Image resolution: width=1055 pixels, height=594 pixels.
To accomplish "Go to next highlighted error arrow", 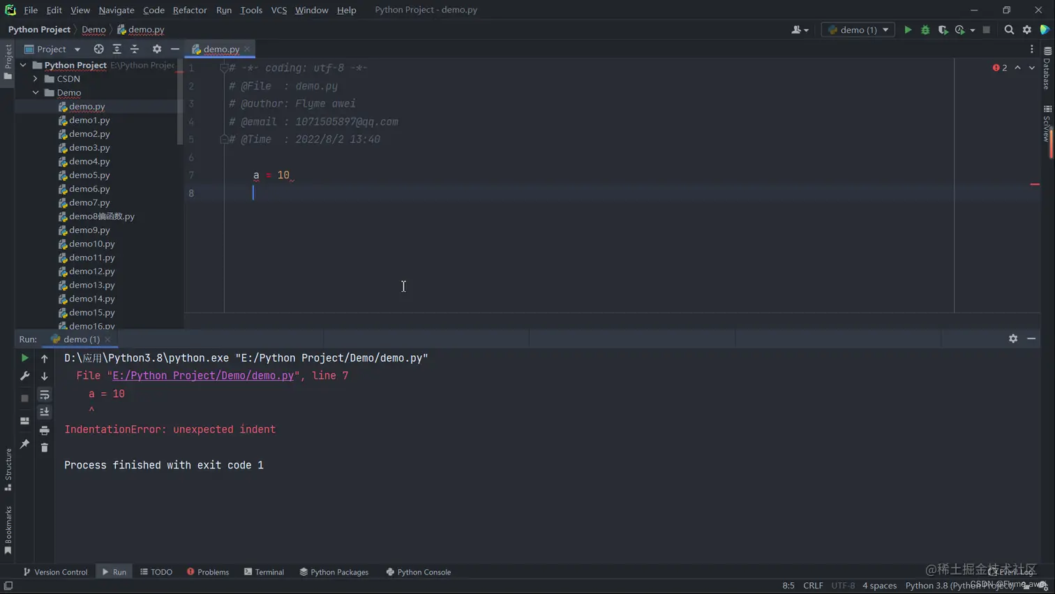I will point(1032,68).
